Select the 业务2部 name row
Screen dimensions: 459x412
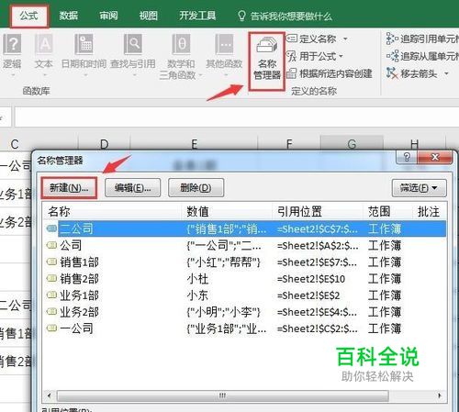tap(245, 312)
